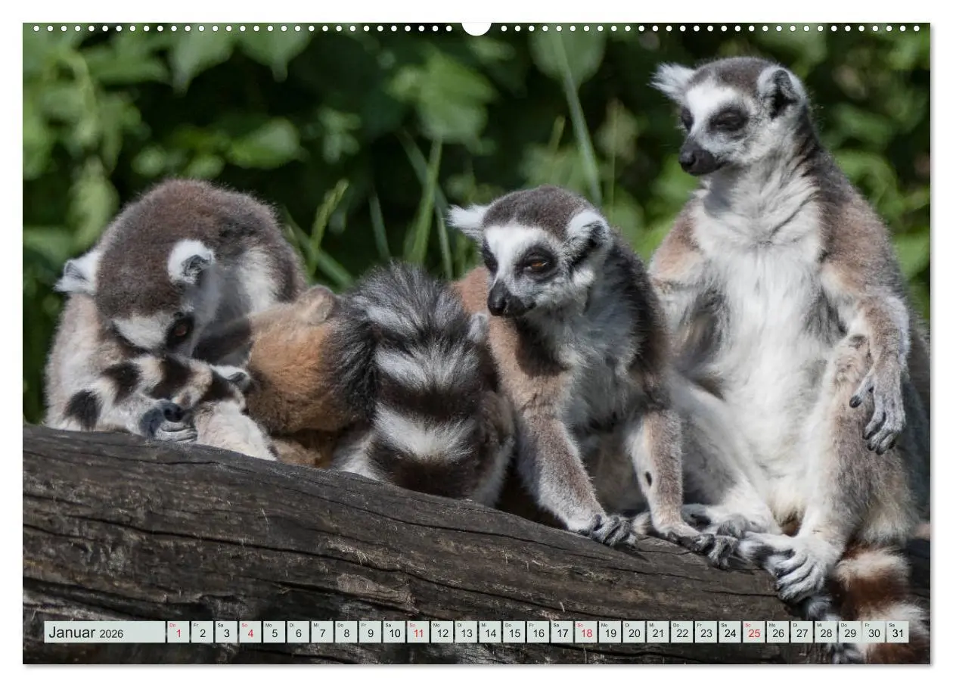953x687 pixels.
Task: Click day 14 in the date row
Action: 489,633
